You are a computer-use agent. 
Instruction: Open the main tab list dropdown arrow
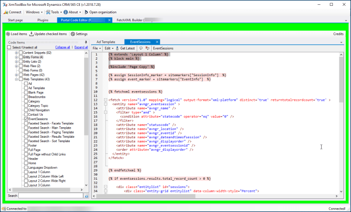point(346,20)
